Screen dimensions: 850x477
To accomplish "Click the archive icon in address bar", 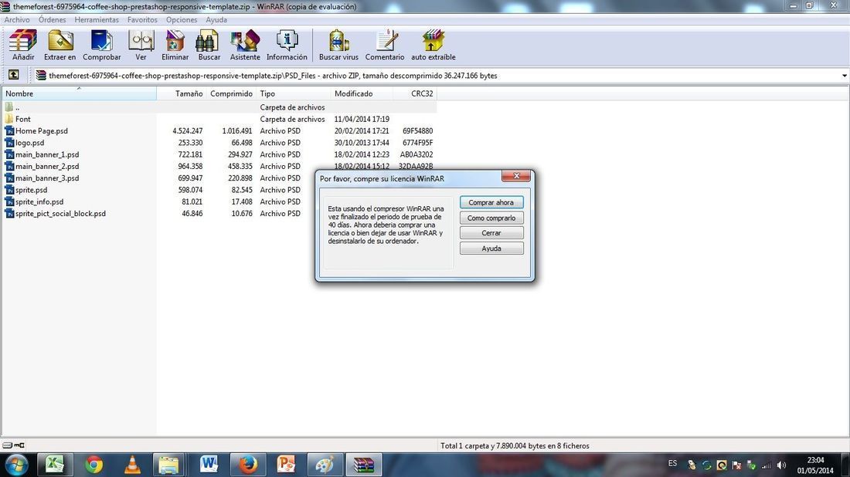I will (41, 76).
